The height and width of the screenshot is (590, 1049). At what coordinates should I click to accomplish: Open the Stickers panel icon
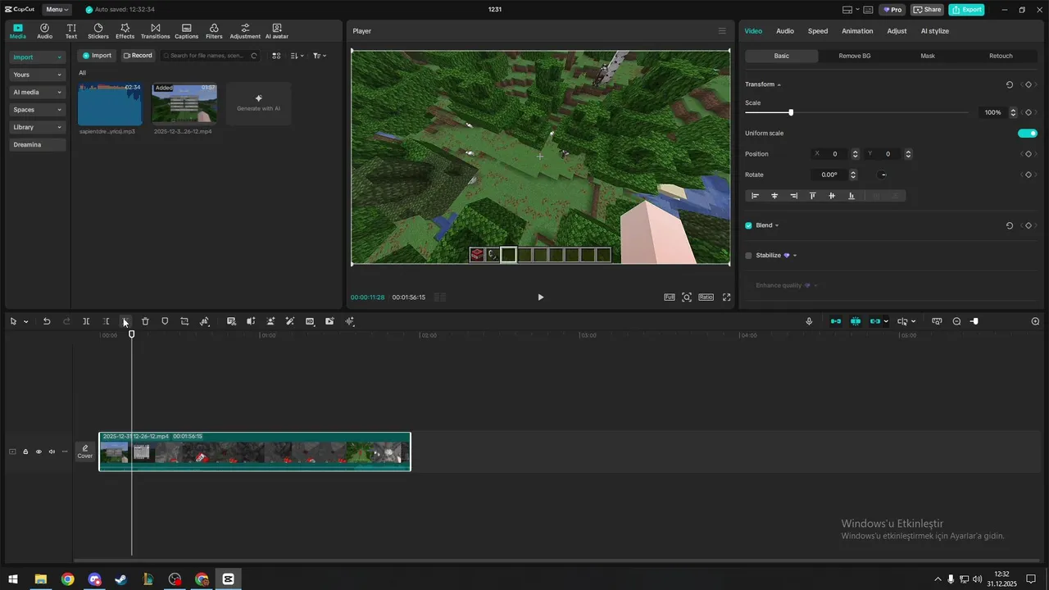[x=98, y=31]
